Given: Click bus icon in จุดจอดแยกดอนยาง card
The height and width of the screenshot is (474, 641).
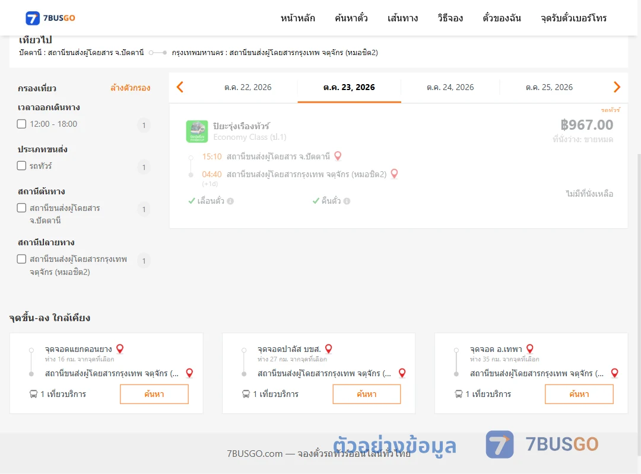Looking at the screenshot, I should tap(33, 394).
